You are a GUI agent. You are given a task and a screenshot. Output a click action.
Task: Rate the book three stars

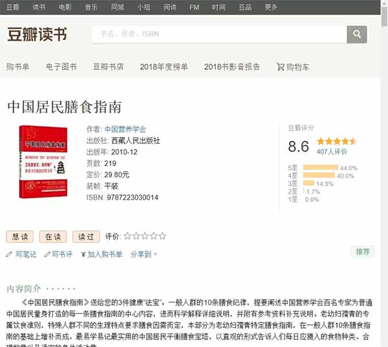pyautogui.click(x=145, y=236)
